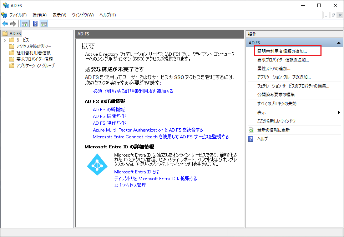Click the Microsoft Entra ID の詳細情報 heading

pyautogui.click(x=119, y=147)
